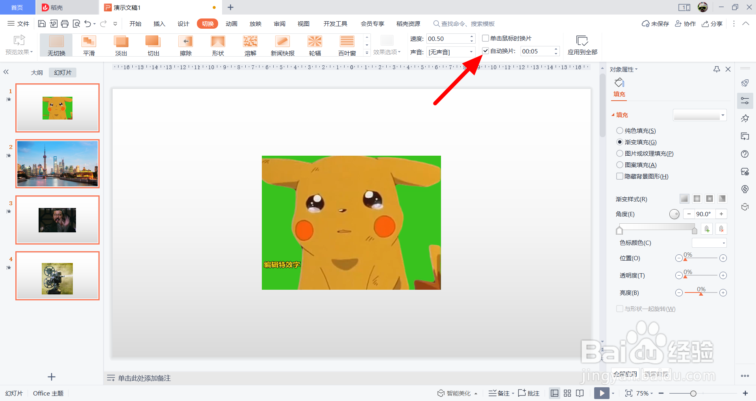This screenshot has height=401, width=756.
Task: Select the 溶解 transition effect
Action: (250, 46)
